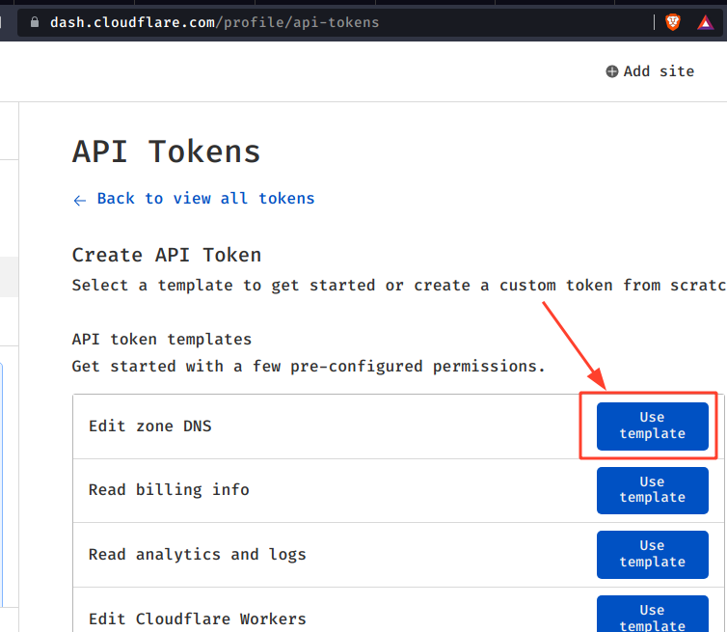Open the Brave Rewards triangle icon
Viewport: 727px width, 632px height.
tap(705, 22)
